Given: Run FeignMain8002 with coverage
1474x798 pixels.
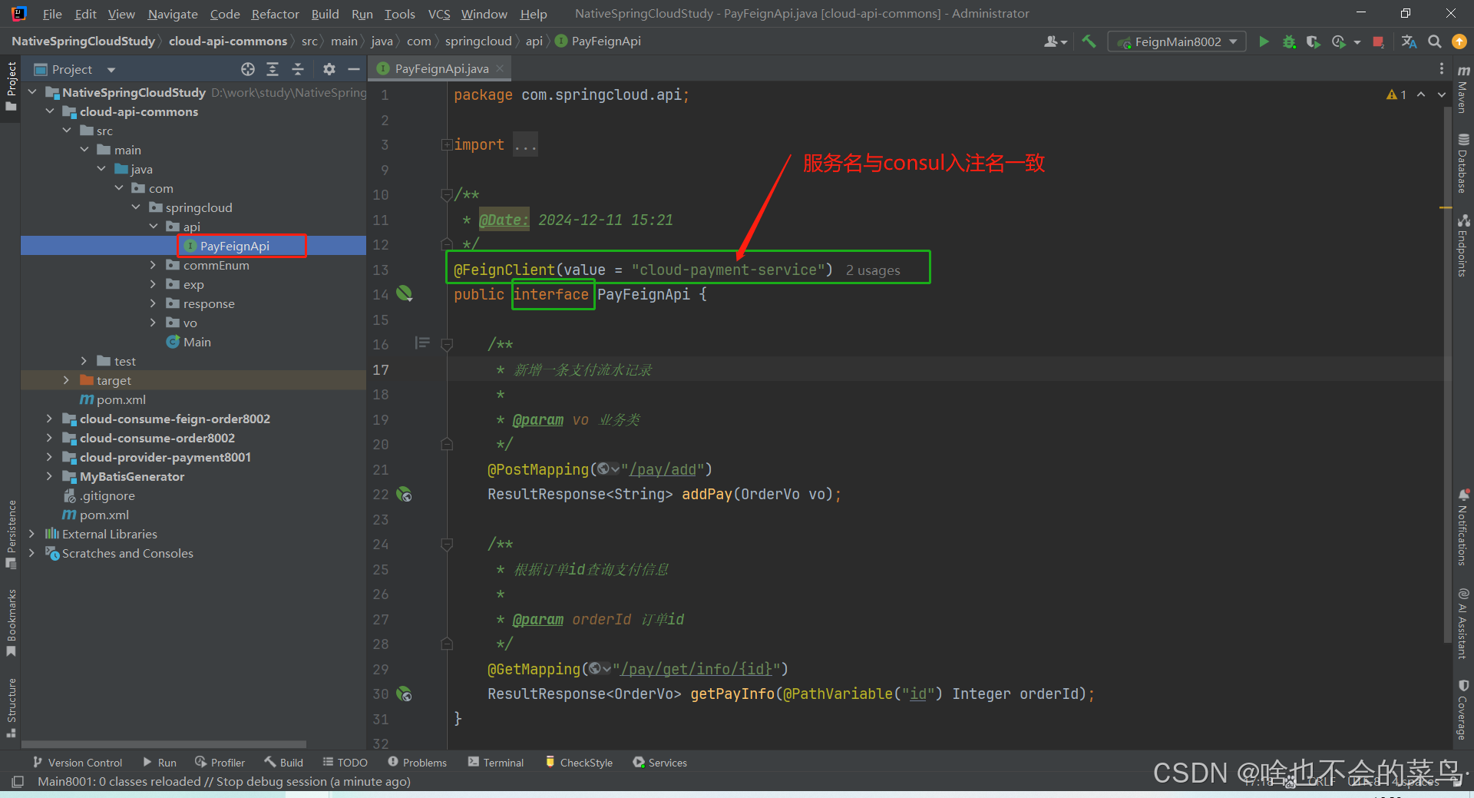Looking at the screenshot, I should (x=1313, y=41).
